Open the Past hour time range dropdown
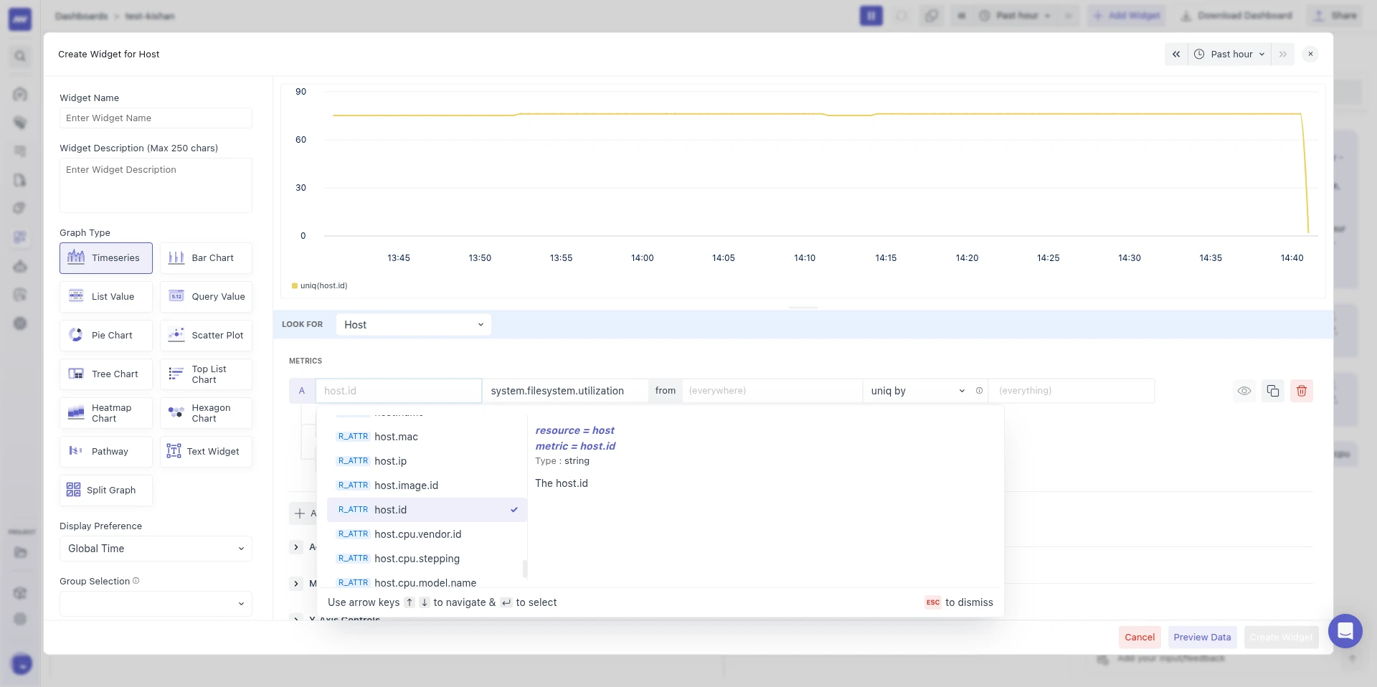1377x687 pixels. coord(1230,54)
